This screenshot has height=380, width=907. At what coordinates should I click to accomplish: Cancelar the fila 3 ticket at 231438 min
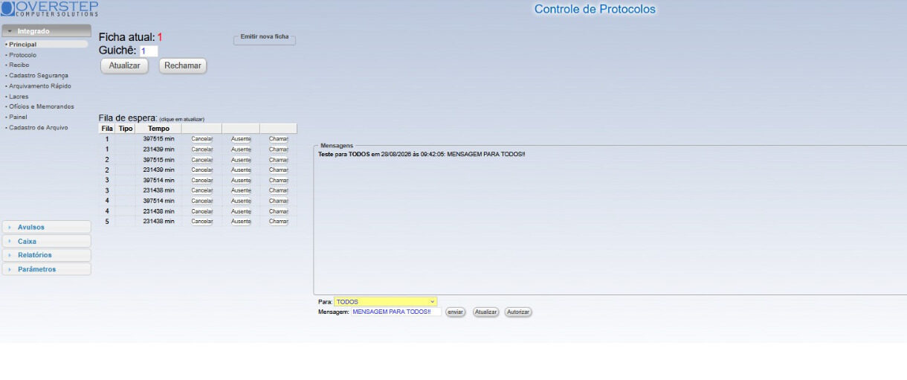click(x=201, y=190)
